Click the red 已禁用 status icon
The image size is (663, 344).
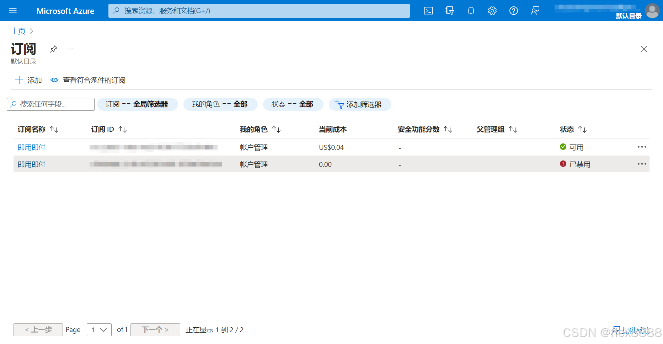click(563, 164)
